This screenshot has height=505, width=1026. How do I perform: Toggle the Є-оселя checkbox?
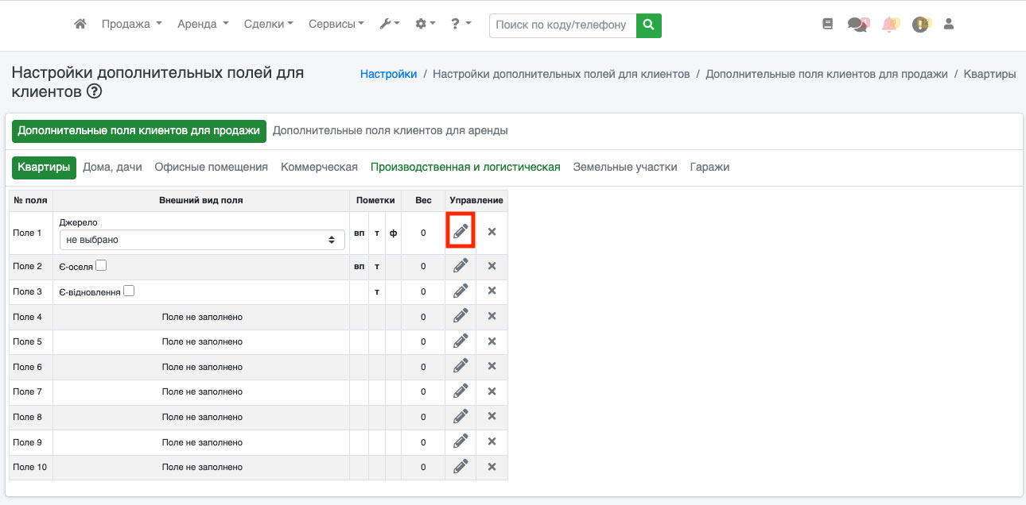101,266
